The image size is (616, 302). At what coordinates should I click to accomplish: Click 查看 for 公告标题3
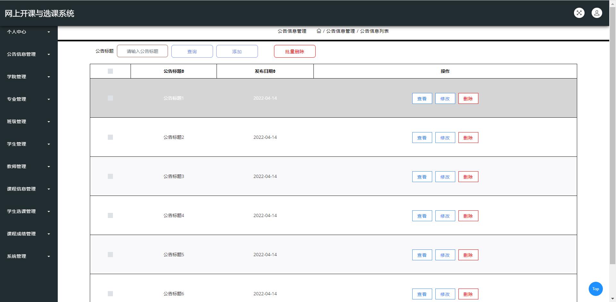(422, 177)
